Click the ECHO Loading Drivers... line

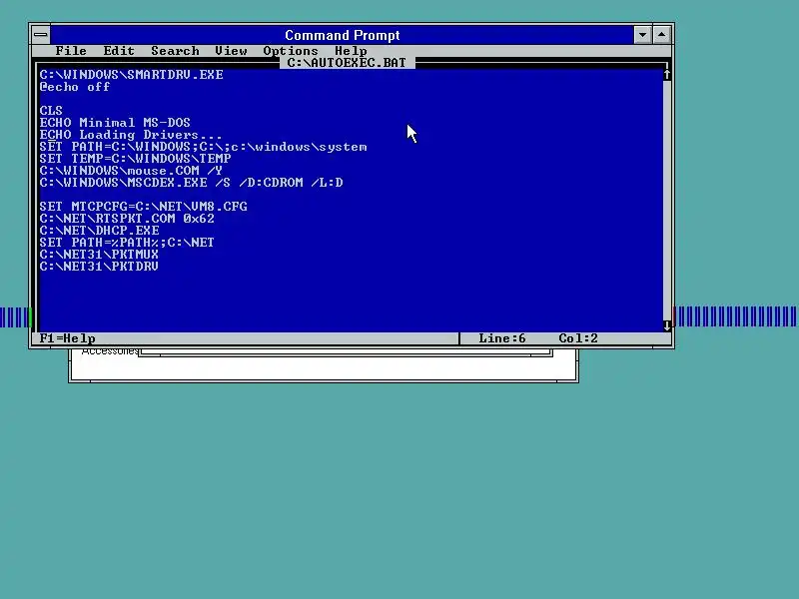tap(131, 135)
